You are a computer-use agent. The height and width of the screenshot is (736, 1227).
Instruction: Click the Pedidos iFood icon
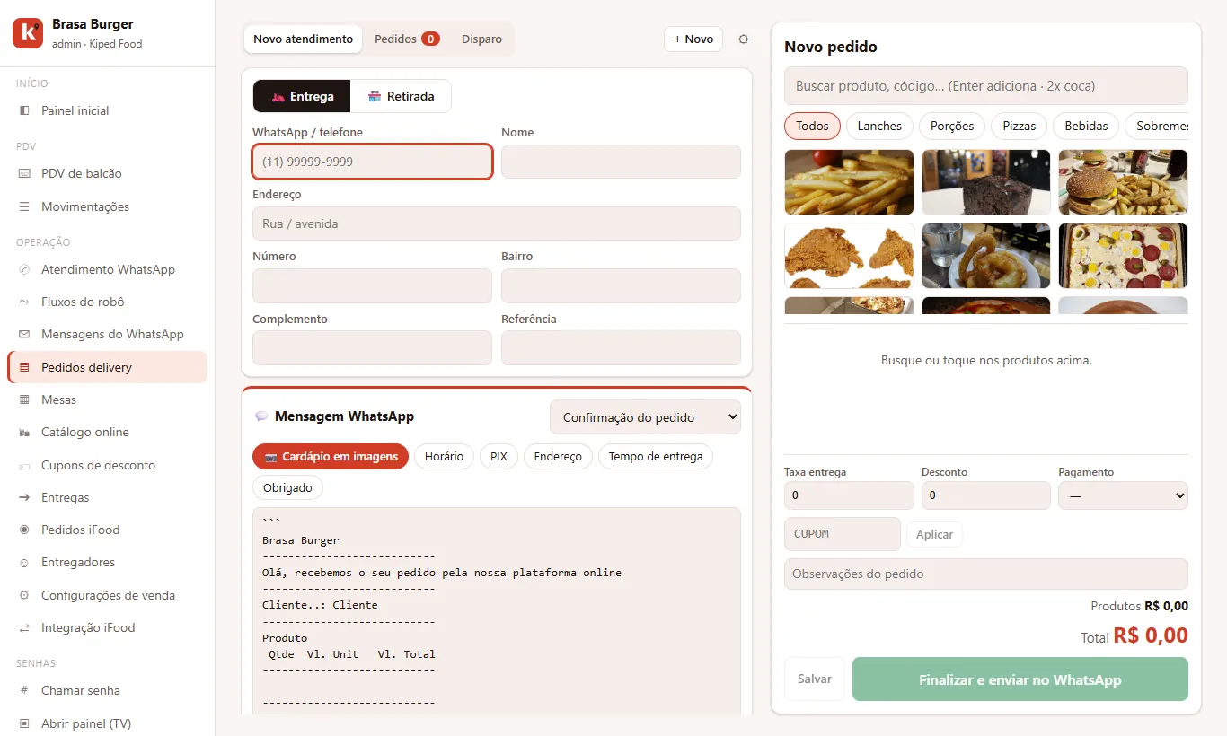point(24,530)
